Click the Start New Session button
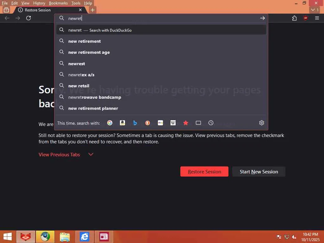 [x=259, y=171]
